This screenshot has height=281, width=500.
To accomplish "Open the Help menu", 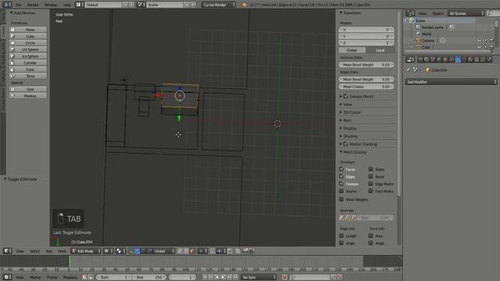I will pos(67,5).
